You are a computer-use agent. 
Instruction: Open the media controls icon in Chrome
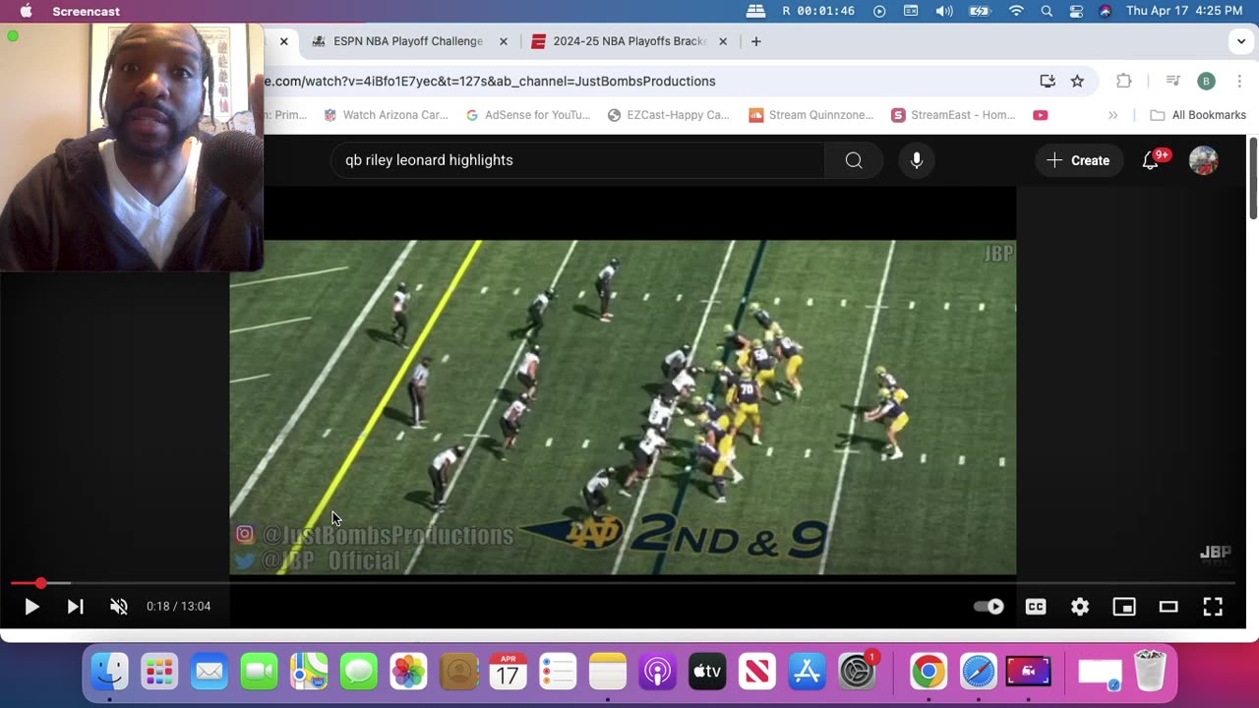click(1172, 82)
